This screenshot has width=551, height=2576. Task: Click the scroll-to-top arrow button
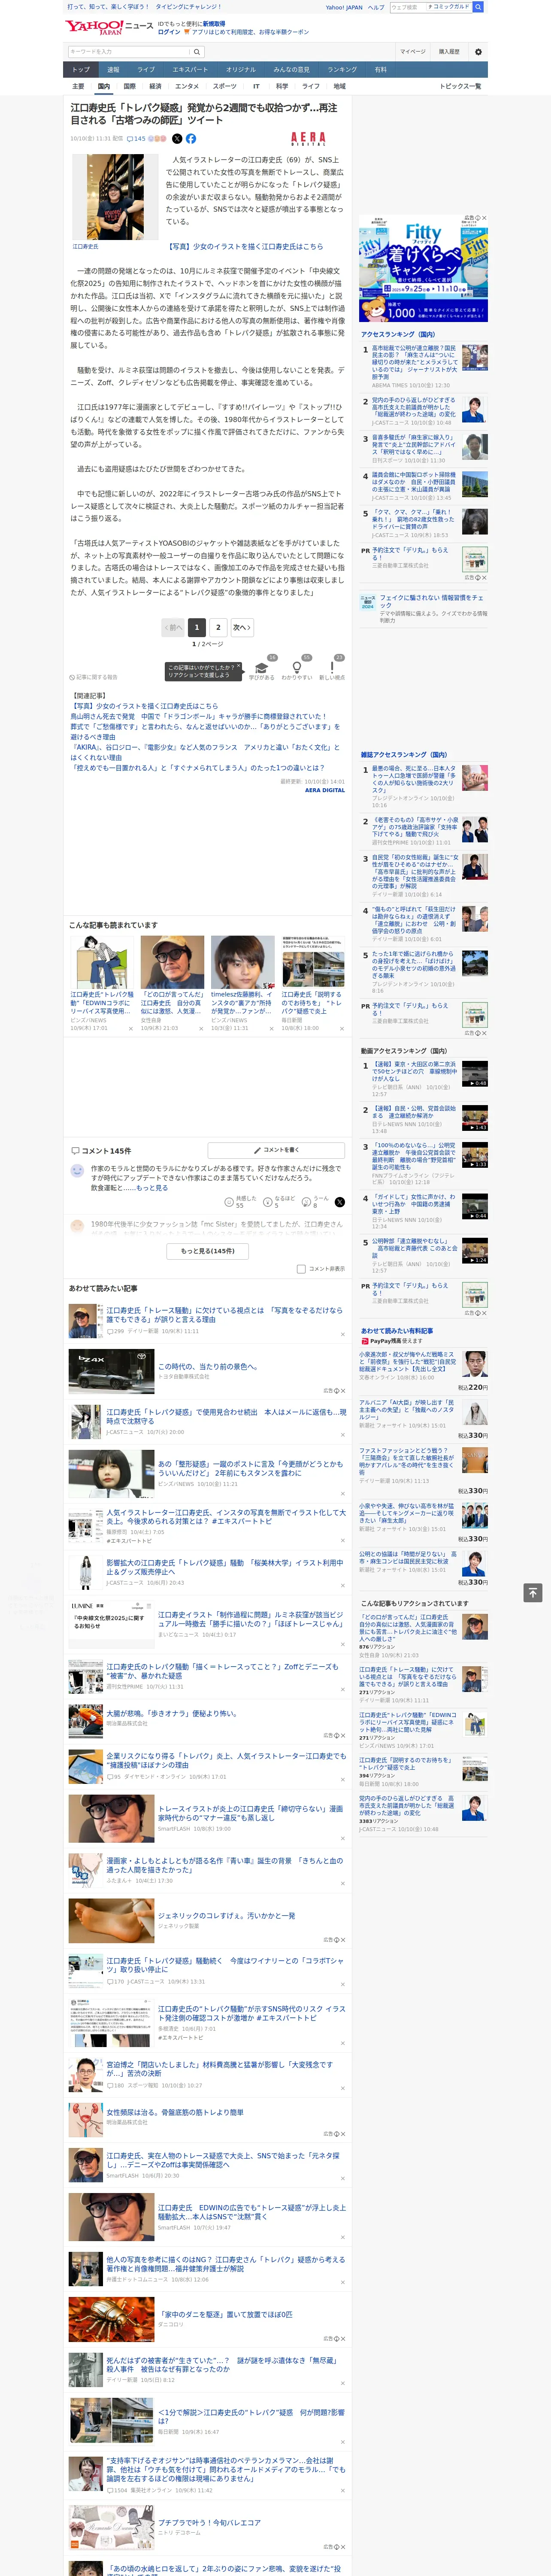pos(533,1593)
